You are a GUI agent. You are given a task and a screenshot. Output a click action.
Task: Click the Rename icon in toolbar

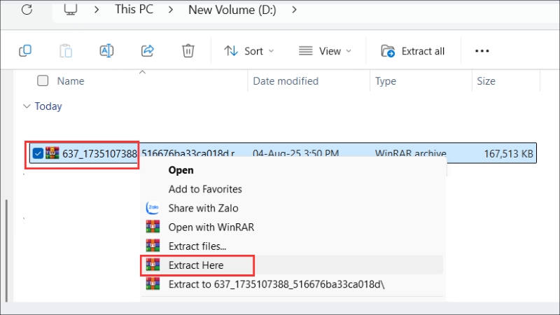[106, 50]
